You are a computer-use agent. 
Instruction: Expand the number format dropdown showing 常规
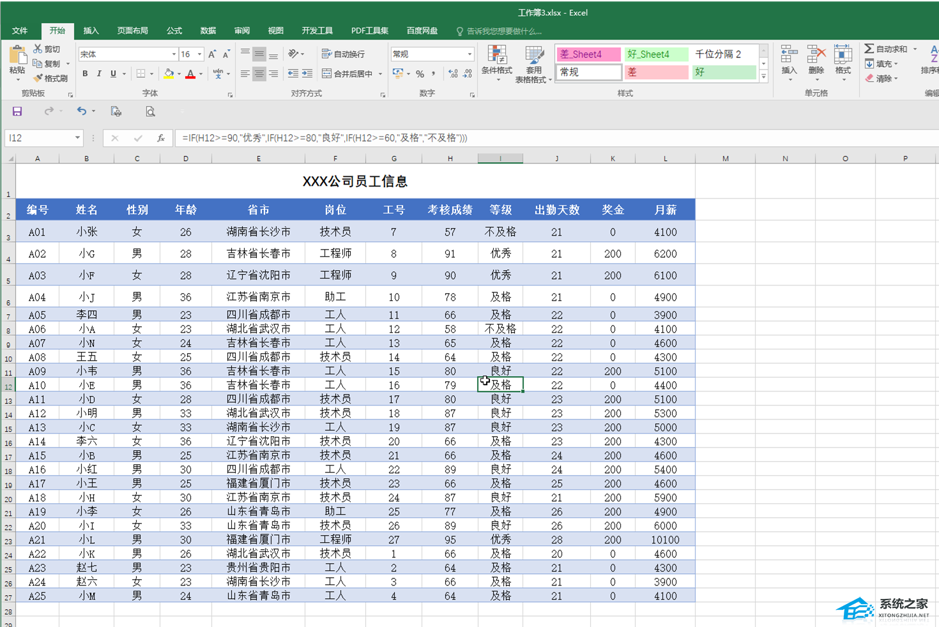pyautogui.click(x=469, y=54)
